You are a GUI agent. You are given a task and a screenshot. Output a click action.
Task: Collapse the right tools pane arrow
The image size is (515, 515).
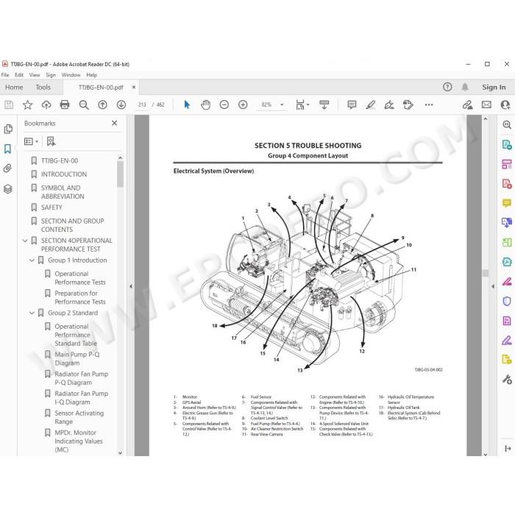493,286
